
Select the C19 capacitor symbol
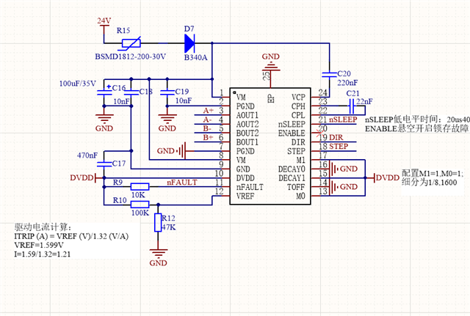pyautogui.click(x=167, y=92)
